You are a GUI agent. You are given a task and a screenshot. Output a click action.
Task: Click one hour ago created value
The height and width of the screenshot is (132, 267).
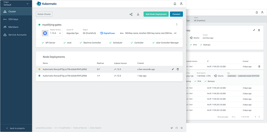pos(208,38)
